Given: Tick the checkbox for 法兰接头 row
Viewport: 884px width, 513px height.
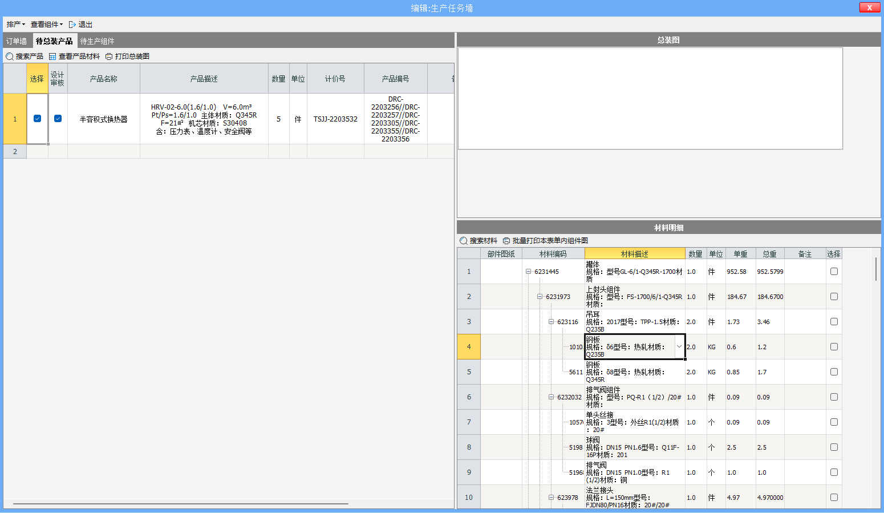Looking at the screenshot, I should (834, 498).
